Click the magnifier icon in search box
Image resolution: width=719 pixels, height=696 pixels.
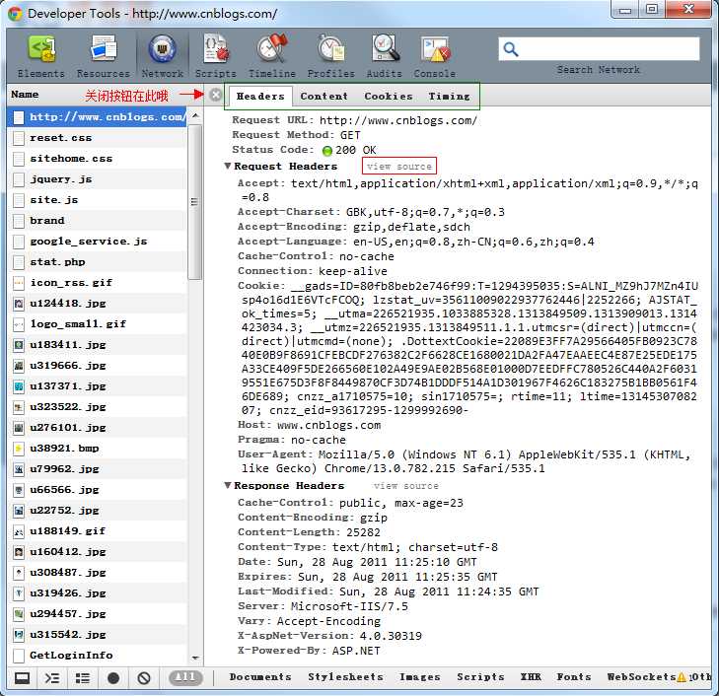pos(510,49)
